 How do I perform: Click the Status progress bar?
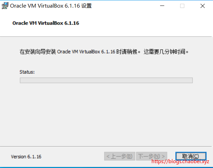coord(106,80)
